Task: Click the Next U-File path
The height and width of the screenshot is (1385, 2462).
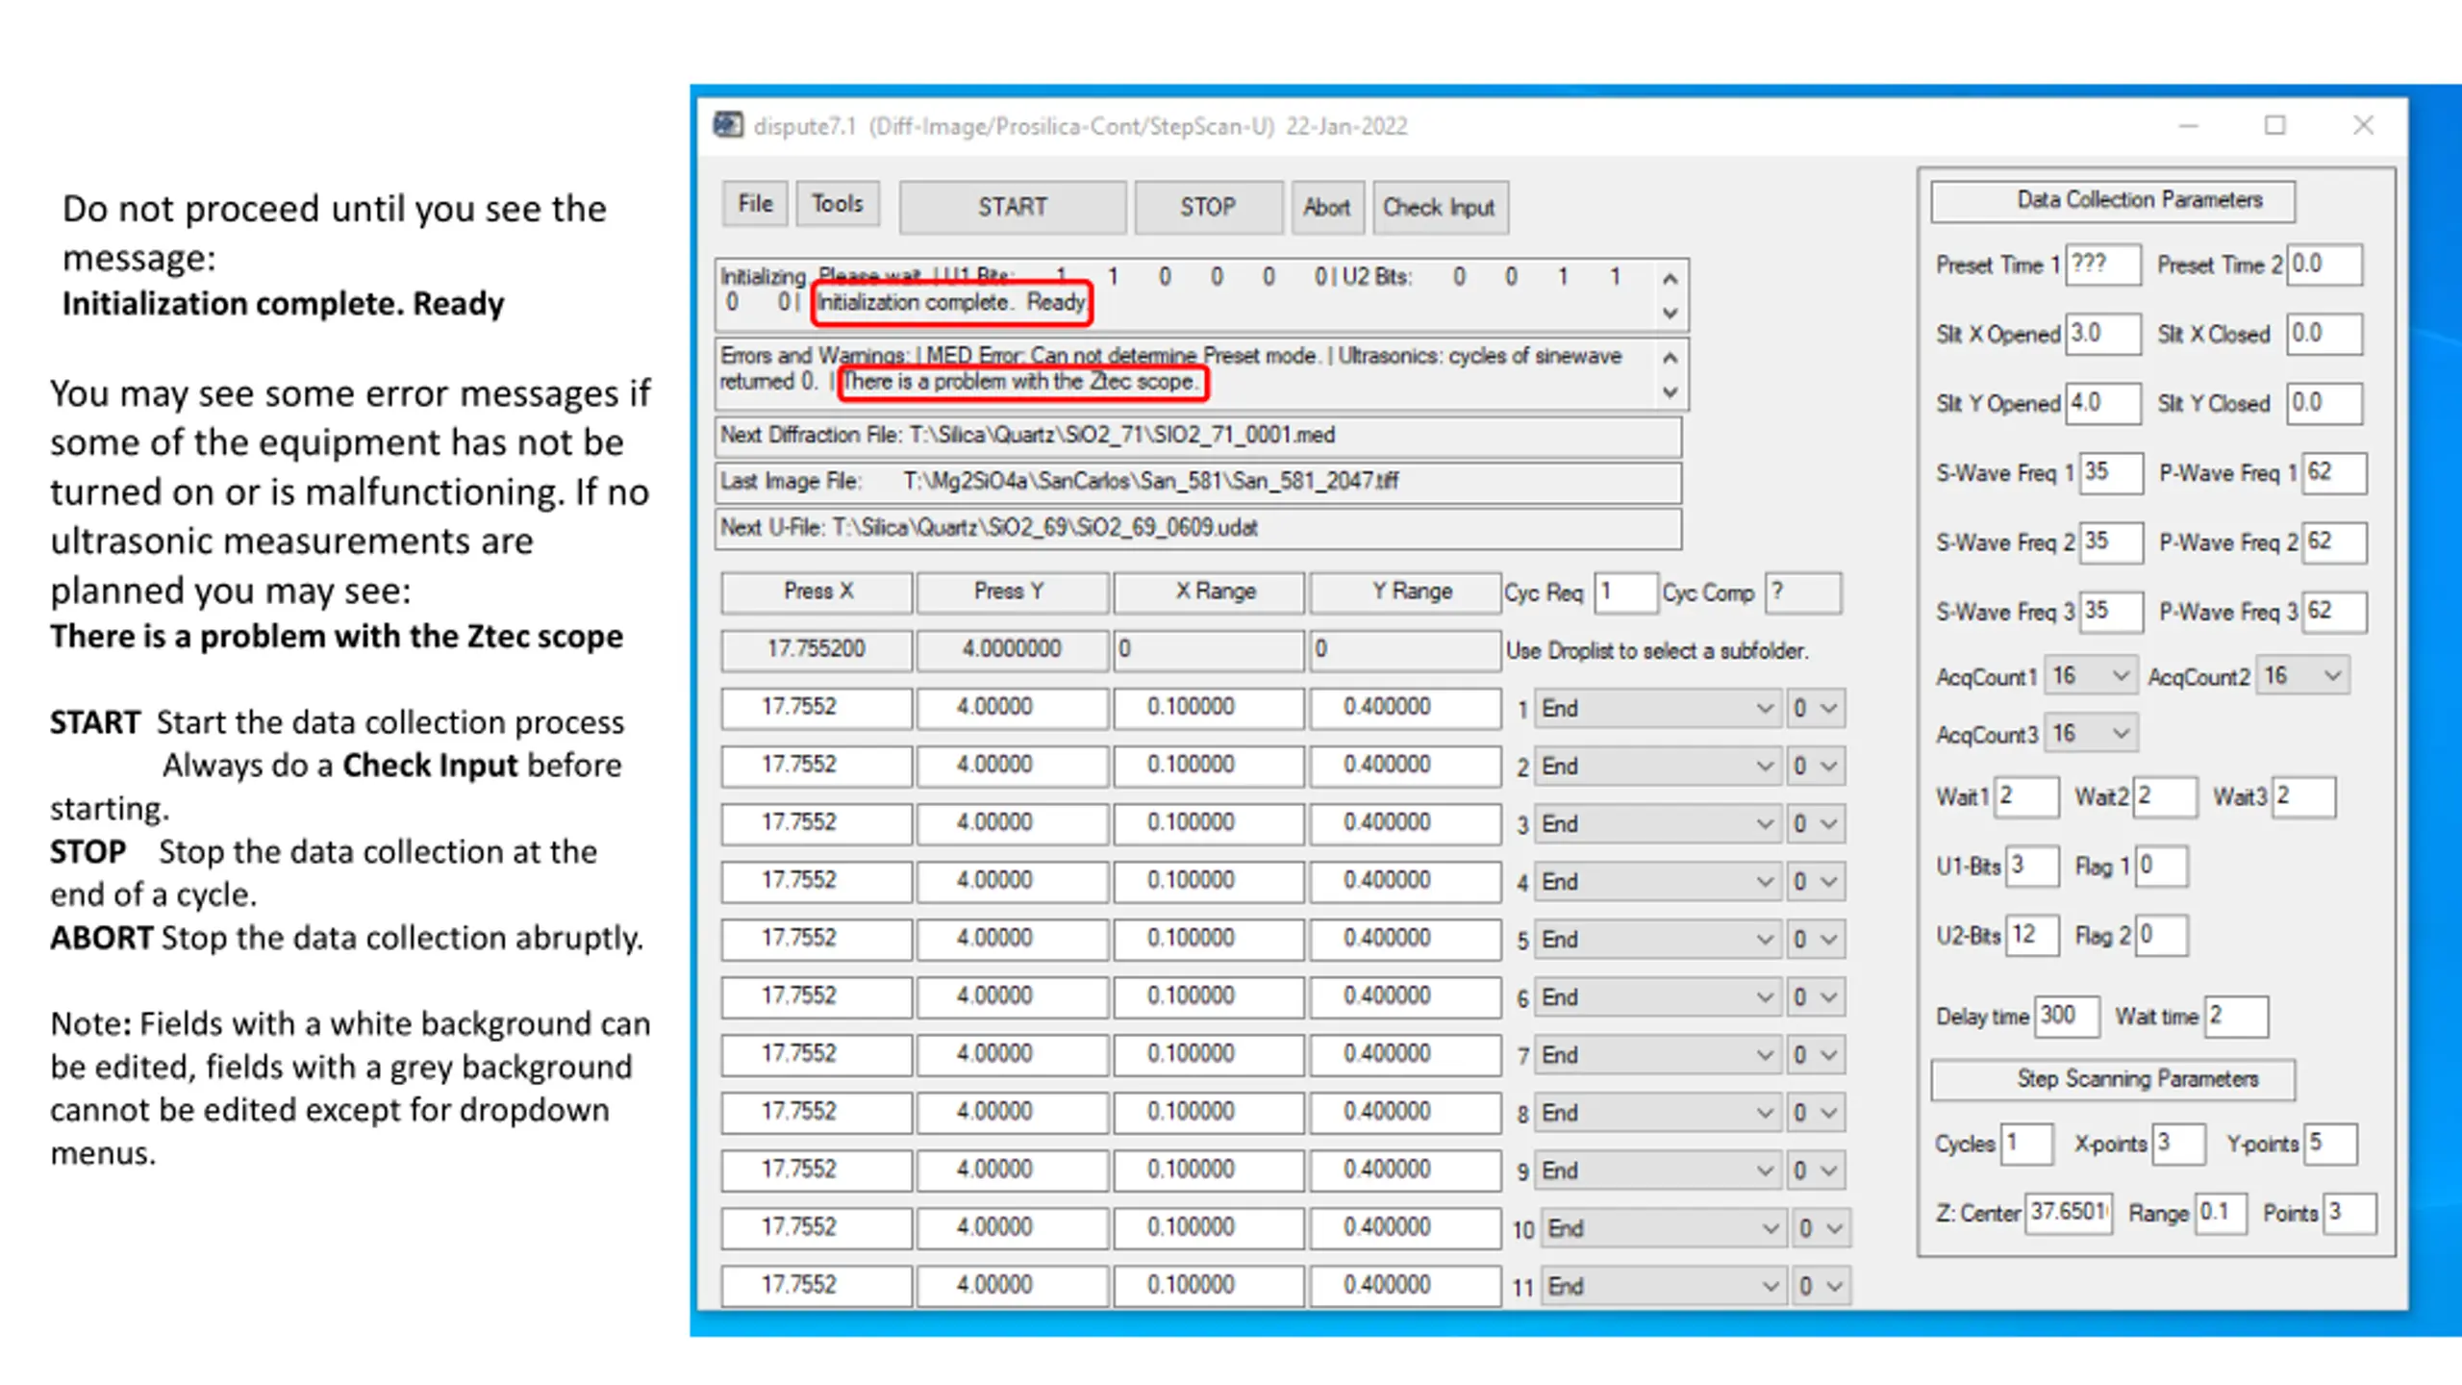Action: click(1198, 529)
